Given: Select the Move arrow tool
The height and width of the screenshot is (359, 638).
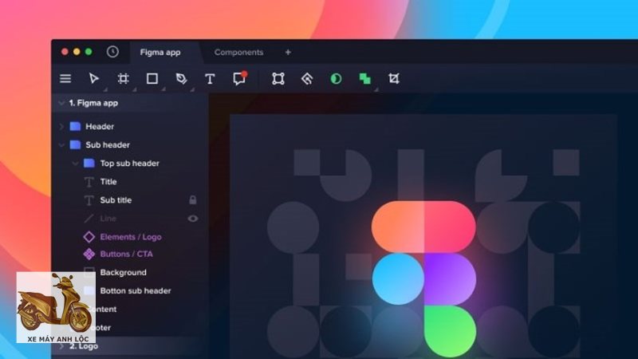Looking at the screenshot, I should click(94, 78).
